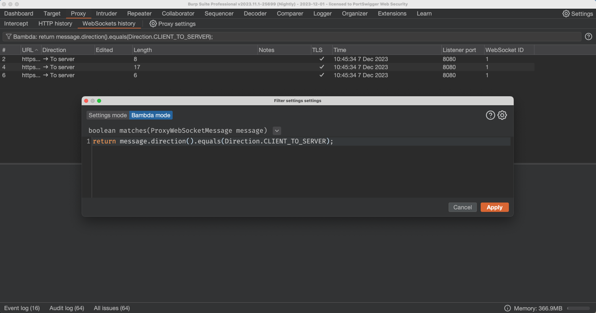Click the gear icon in the filter settings dialog
The width and height of the screenshot is (596, 313).
coord(502,115)
